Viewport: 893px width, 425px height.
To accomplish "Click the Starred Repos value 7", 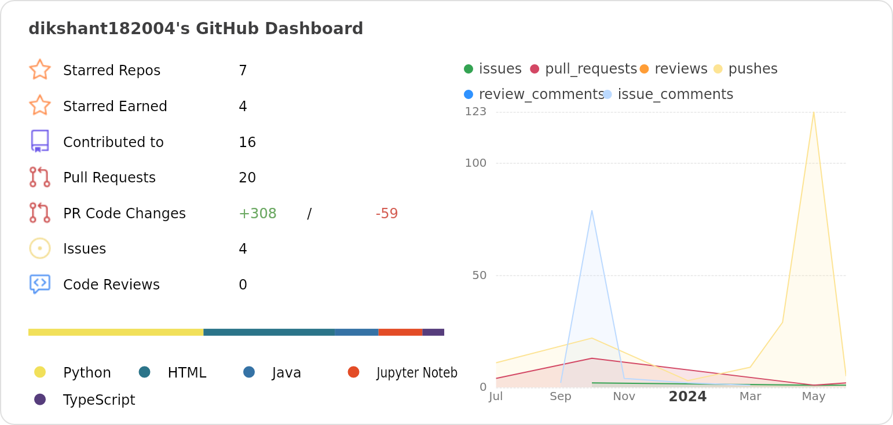I will 243,71.
